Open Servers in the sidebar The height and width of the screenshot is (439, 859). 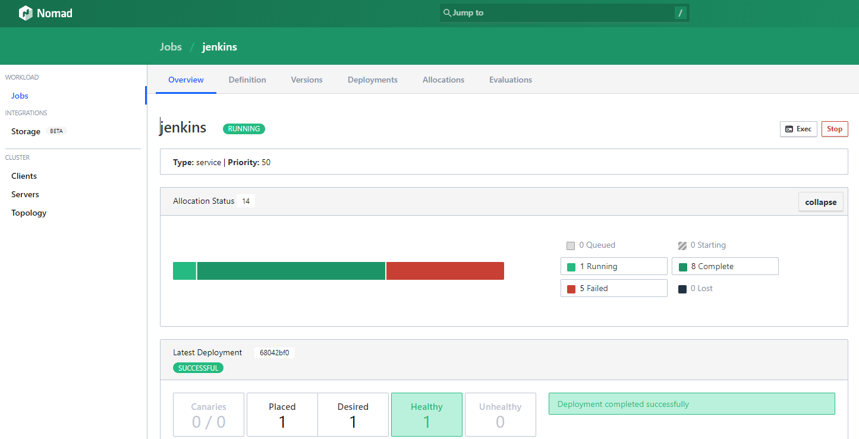tap(25, 194)
